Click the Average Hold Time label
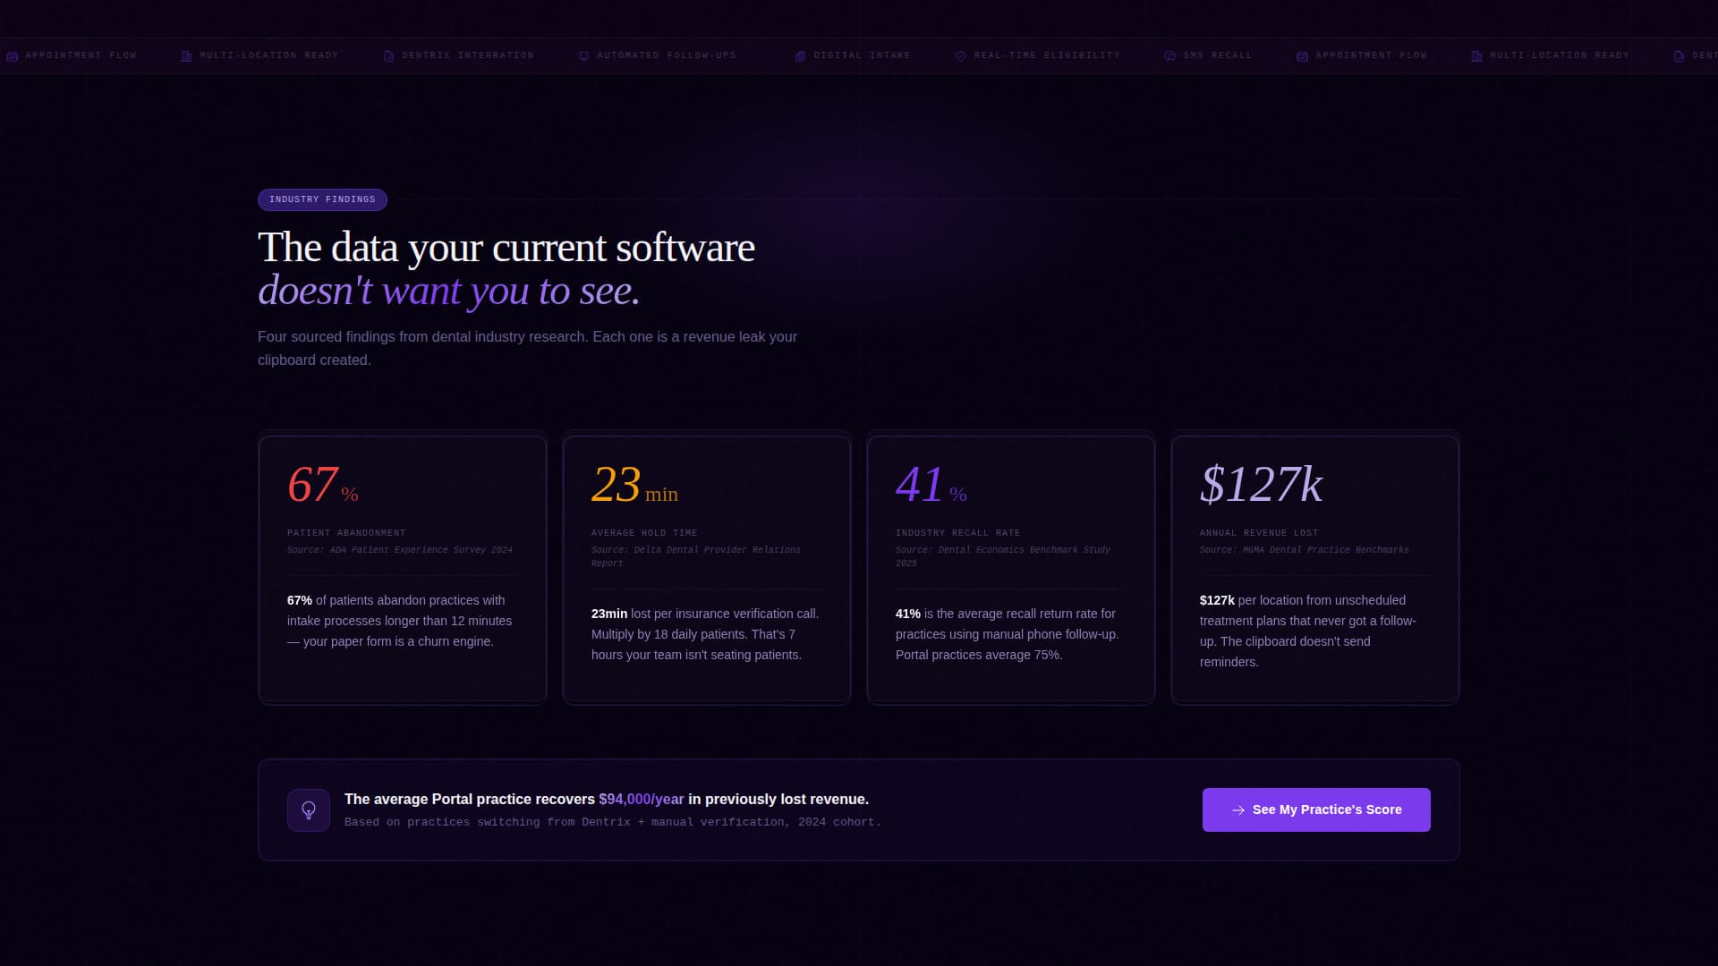The image size is (1718, 966). click(644, 533)
